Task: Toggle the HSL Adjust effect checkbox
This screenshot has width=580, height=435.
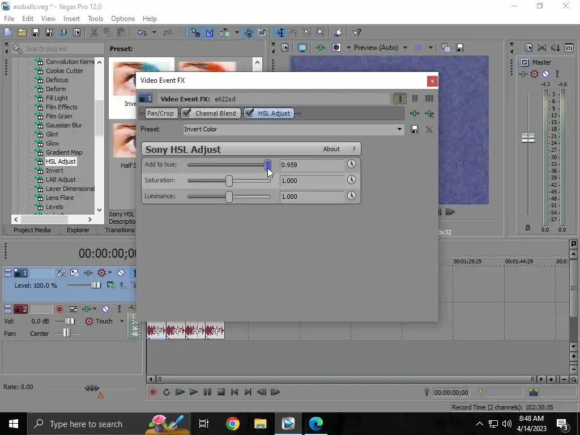Action: pyautogui.click(x=249, y=113)
